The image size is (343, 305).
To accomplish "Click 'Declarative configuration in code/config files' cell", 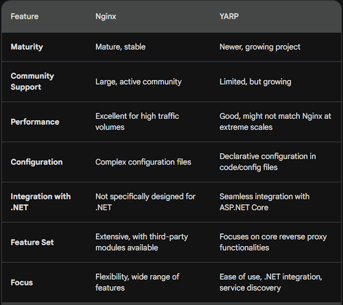I will [268, 162].
